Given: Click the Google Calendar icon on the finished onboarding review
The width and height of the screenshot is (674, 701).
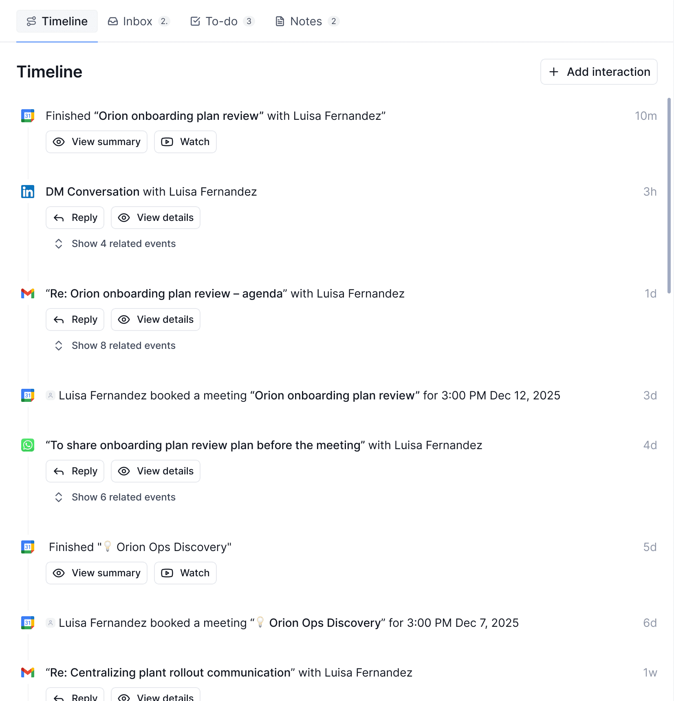Looking at the screenshot, I should pyautogui.click(x=27, y=116).
